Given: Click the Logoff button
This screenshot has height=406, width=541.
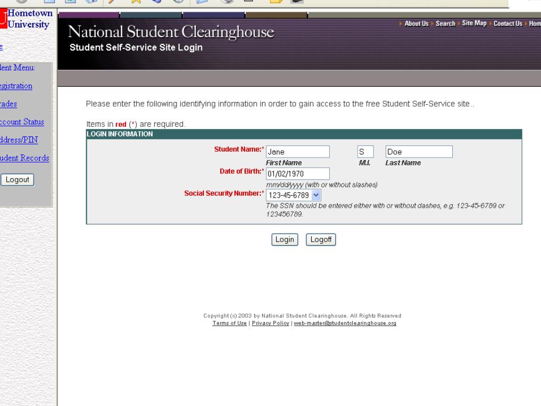Looking at the screenshot, I should [321, 239].
